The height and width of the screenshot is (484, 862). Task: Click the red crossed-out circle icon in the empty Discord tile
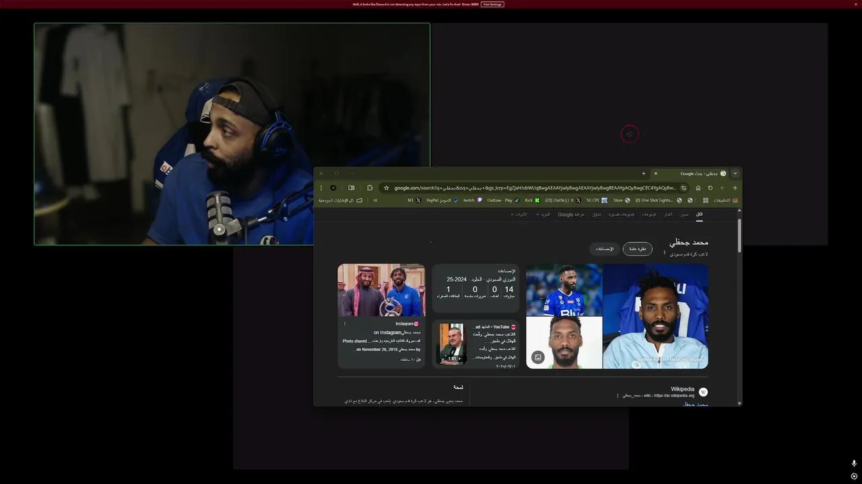pos(630,134)
